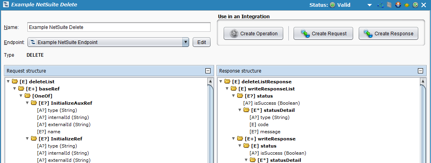Click the green refresh icon in title bar
The height and width of the screenshot is (163, 431).
pyautogui.click(x=416, y=5)
